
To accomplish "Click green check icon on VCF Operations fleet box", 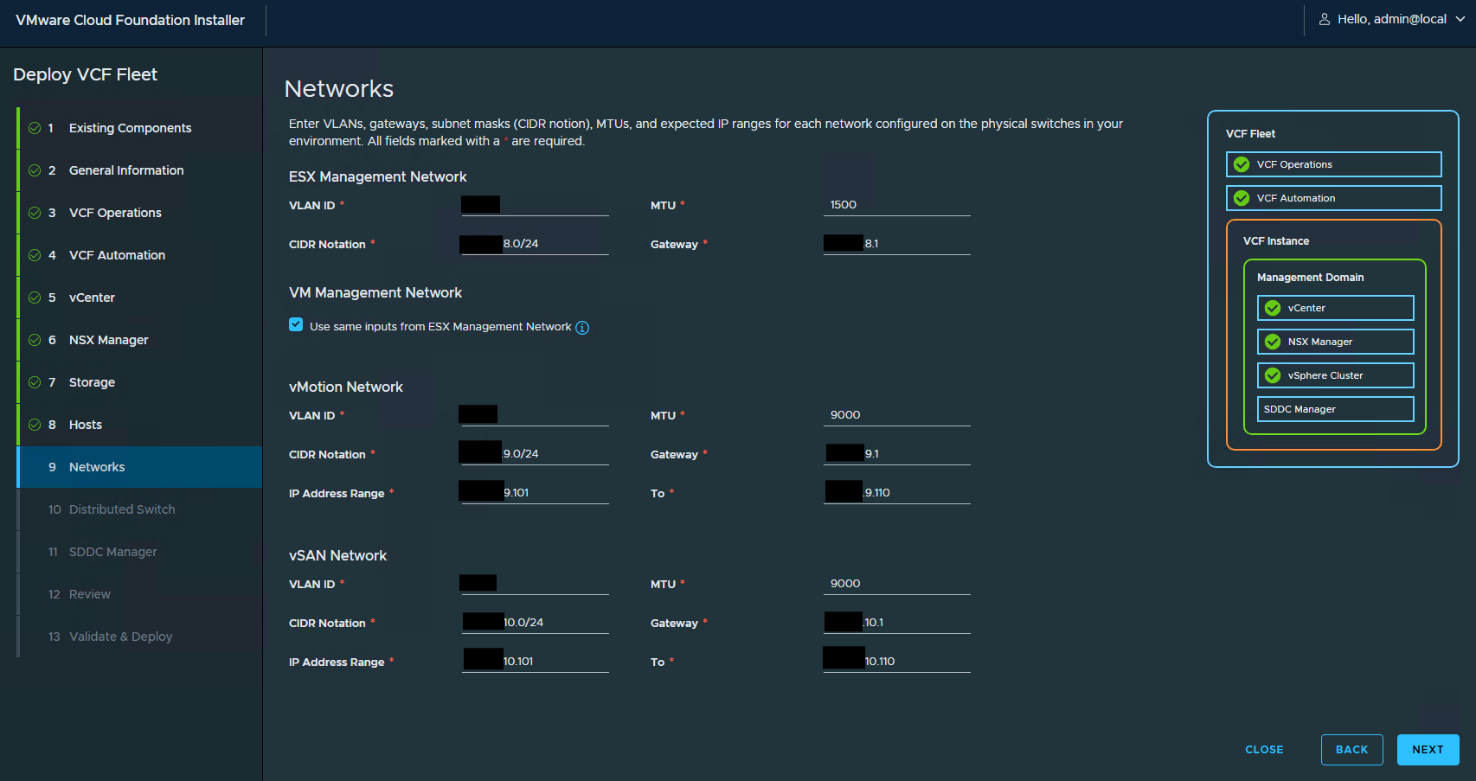I will tap(1242, 164).
